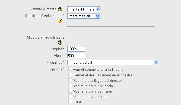Click the Qualificació dels intents label
The image size is (181, 105).
(x=44, y=16)
